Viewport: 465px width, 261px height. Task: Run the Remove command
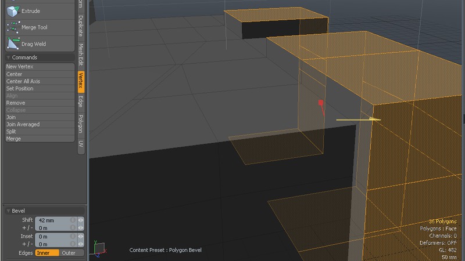(x=40, y=103)
